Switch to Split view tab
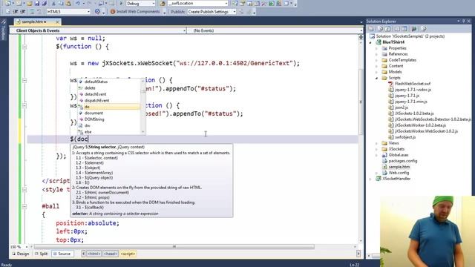475x267 pixels. (42, 254)
